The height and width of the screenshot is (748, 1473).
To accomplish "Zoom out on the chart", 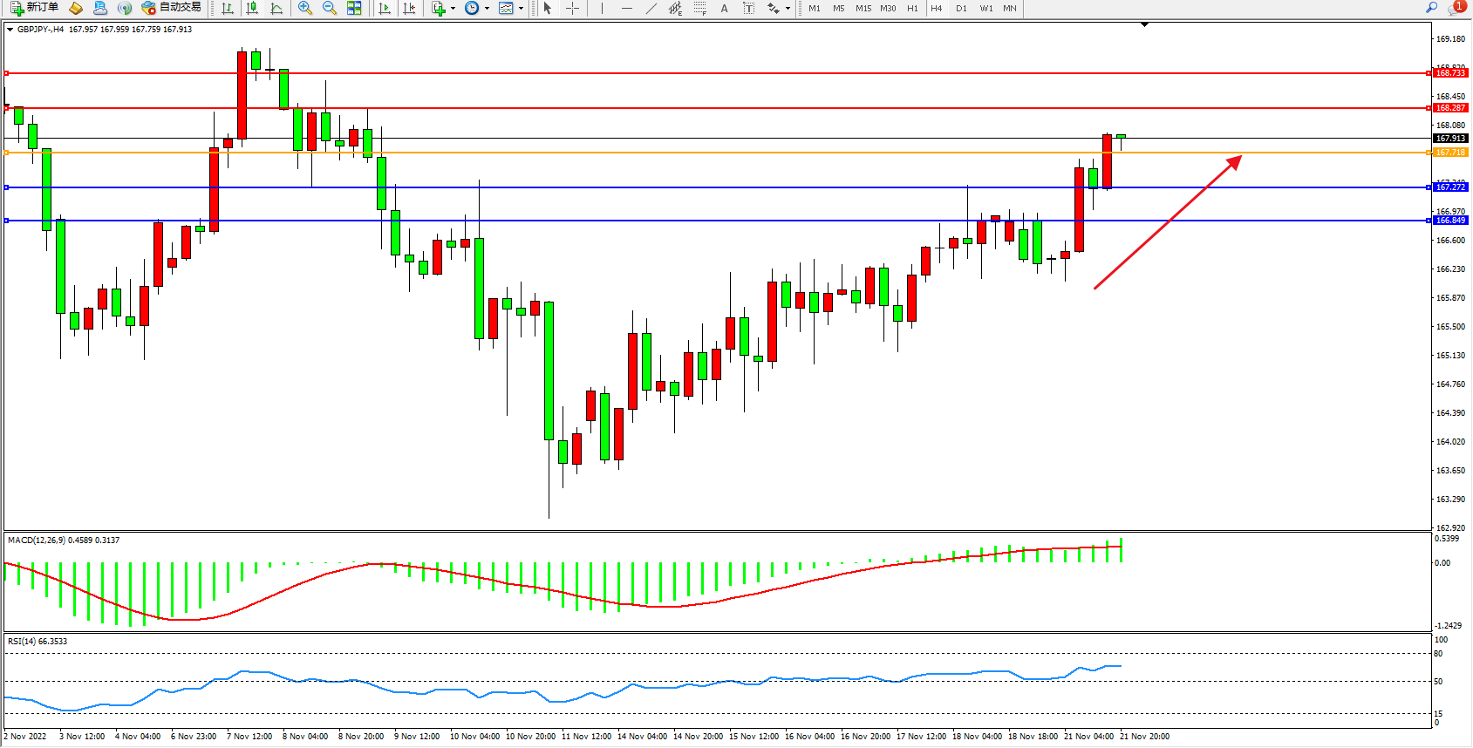I will (329, 8).
